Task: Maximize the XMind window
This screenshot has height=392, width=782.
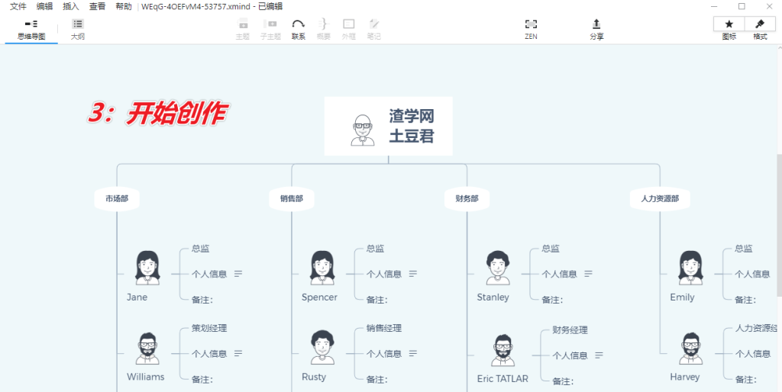Action: pos(742,6)
